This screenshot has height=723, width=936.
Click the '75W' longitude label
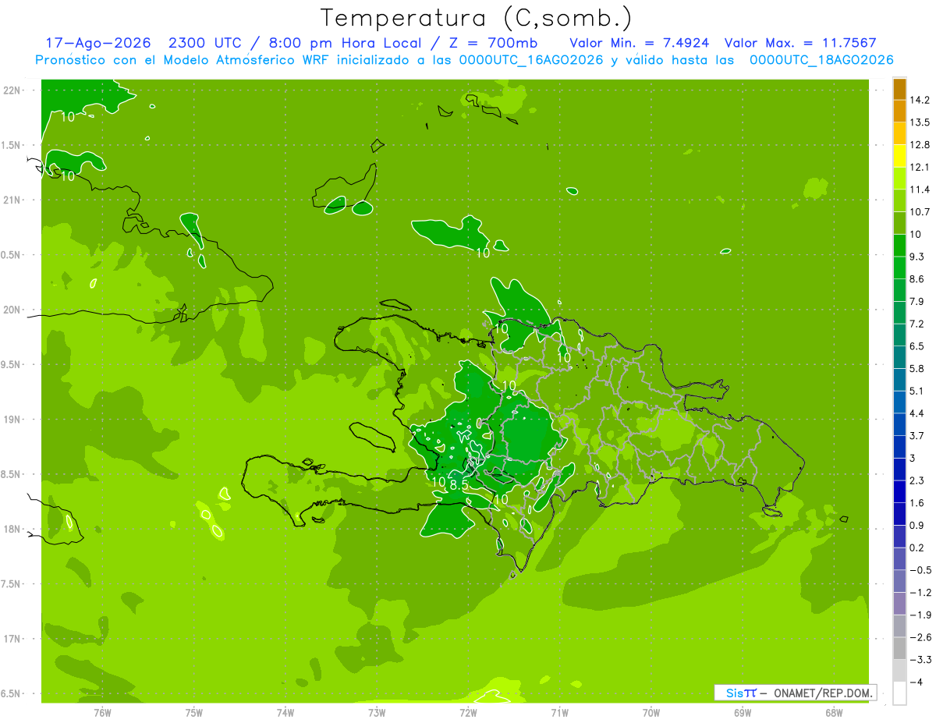(x=194, y=713)
